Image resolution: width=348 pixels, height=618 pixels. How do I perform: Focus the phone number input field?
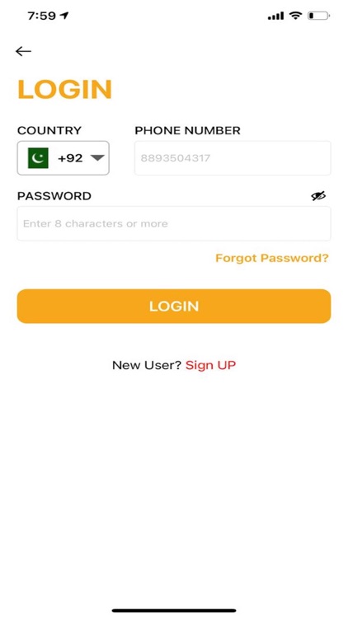233,158
